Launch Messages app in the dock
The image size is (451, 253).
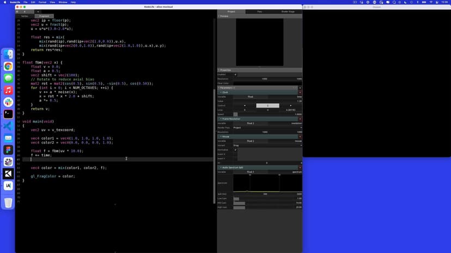click(x=8, y=78)
